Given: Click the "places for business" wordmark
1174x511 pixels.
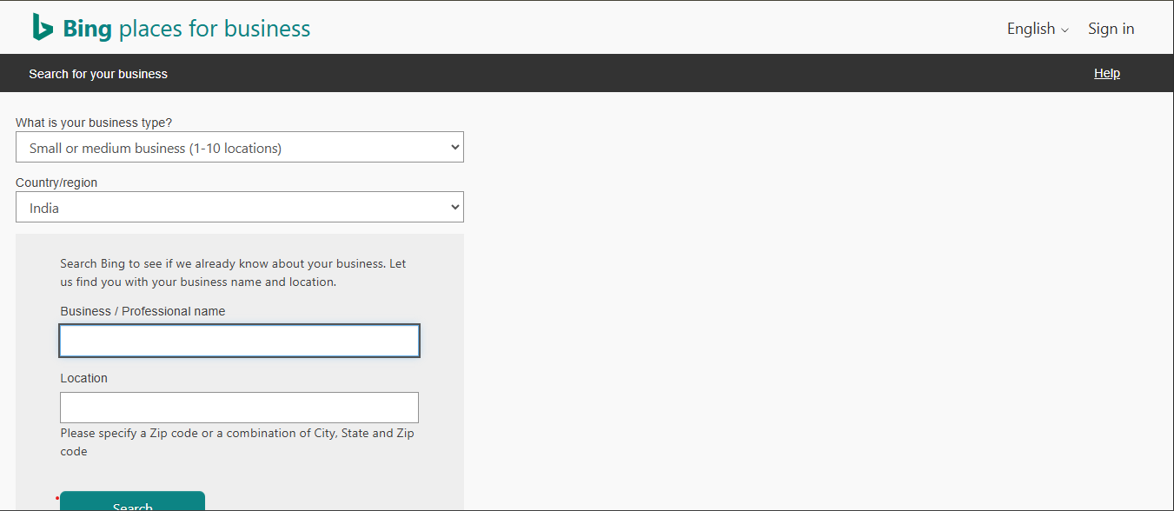Looking at the screenshot, I should click(x=214, y=29).
